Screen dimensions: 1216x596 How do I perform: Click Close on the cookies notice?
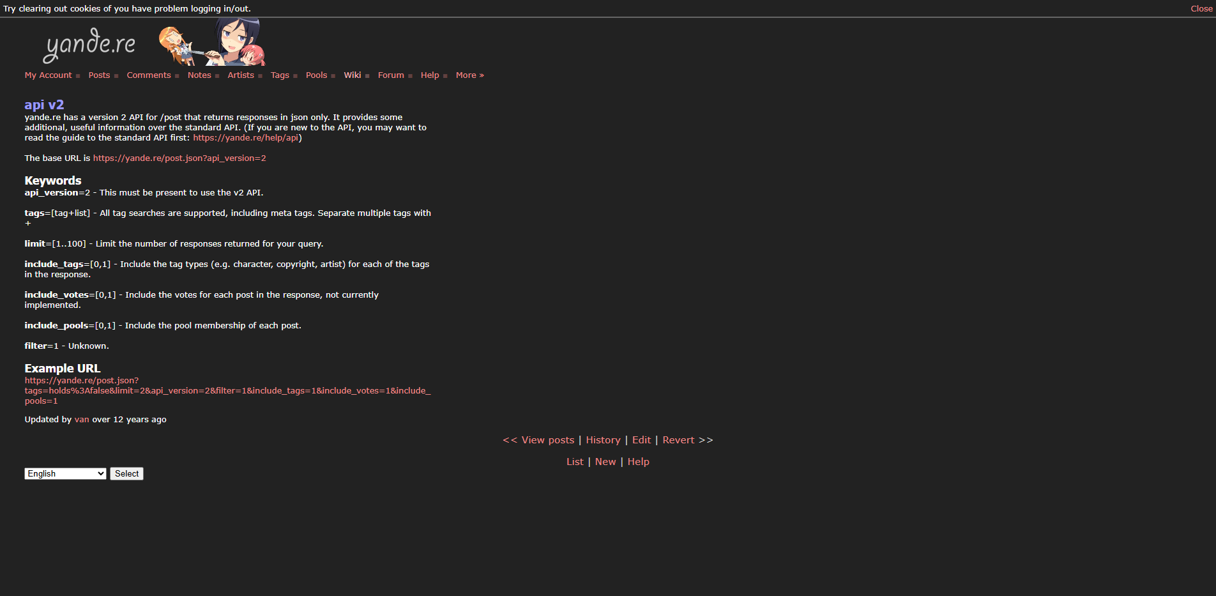(x=1201, y=8)
